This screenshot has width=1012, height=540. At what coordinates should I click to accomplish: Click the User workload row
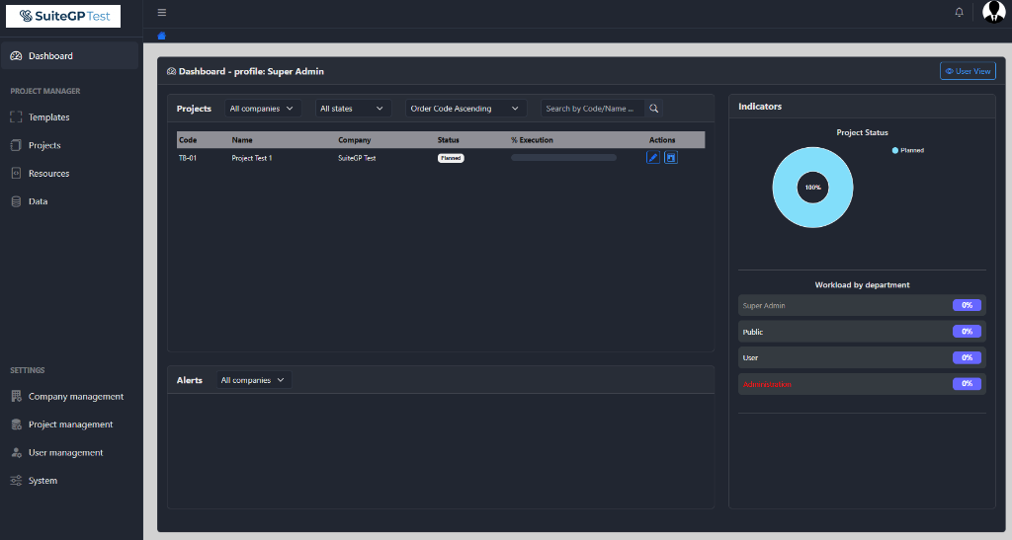click(x=862, y=357)
